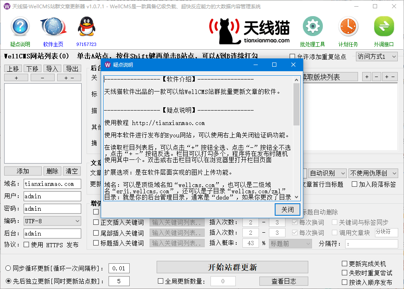Open 标题前 position dropdown
404x289 pixels.
click(x=290, y=243)
